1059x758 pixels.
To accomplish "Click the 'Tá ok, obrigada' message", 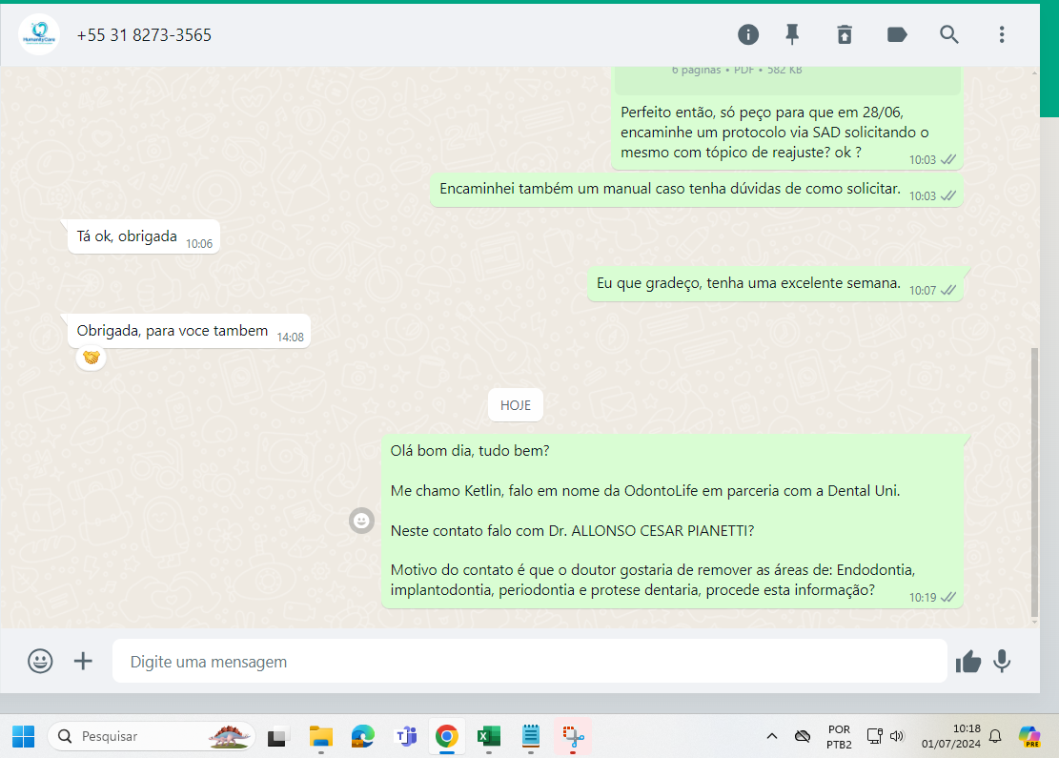I will (143, 237).
